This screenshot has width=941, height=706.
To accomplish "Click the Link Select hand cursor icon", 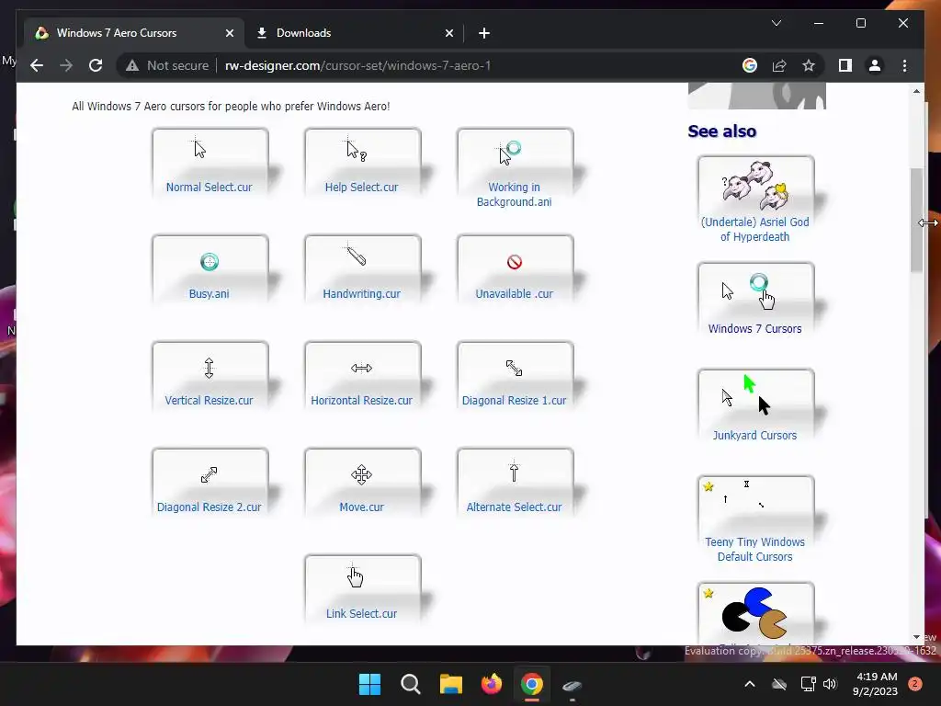I will tap(356, 576).
